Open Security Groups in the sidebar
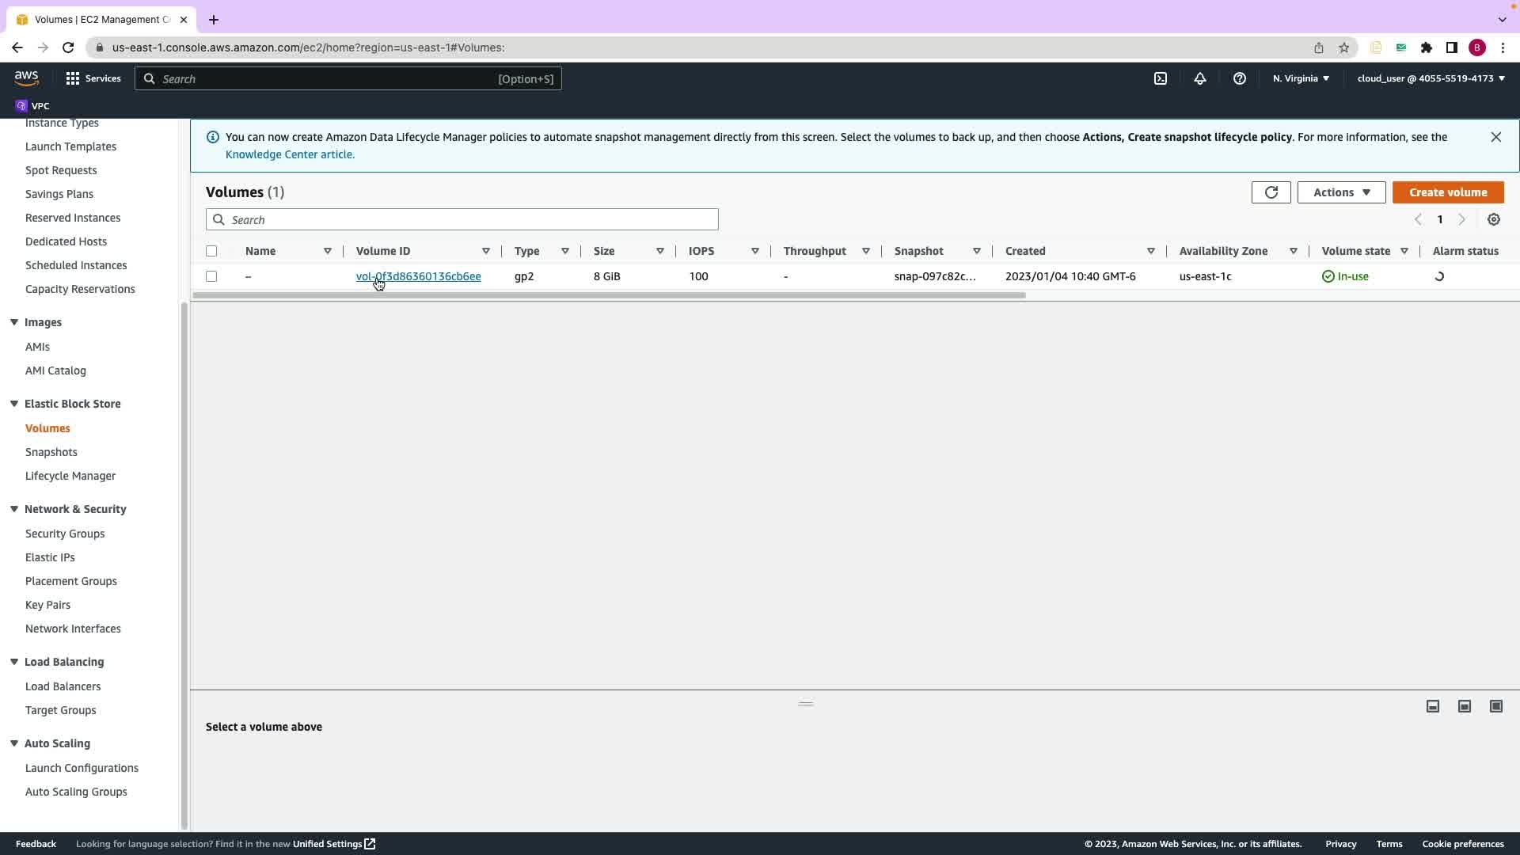The height and width of the screenshot is (855, 1520). tap(65, 534)
